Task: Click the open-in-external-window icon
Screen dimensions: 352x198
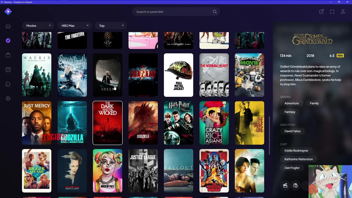Action: [321, 12]
